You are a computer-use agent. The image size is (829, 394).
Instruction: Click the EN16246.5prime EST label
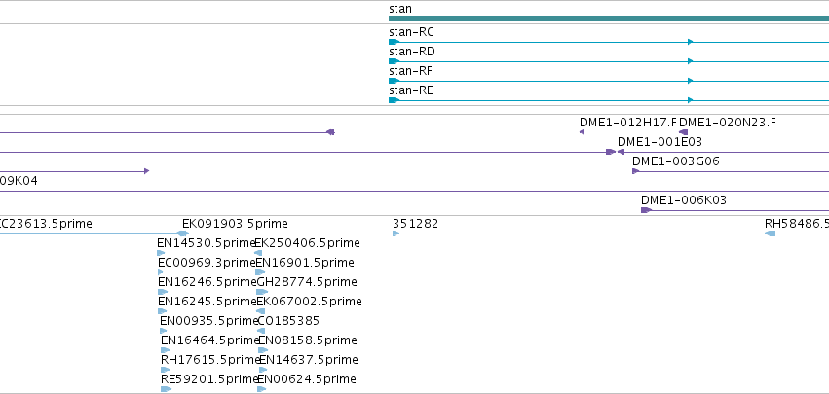tap(207, 282)
